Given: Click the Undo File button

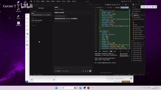Looking at the screenshot, I should click(117, 7).
